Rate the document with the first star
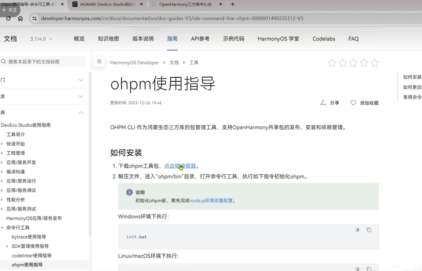This screenshot has width=422, height=271. (x=332, y=63)
